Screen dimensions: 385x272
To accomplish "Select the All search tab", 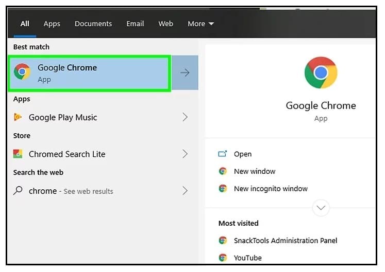I will pos(25,24).
